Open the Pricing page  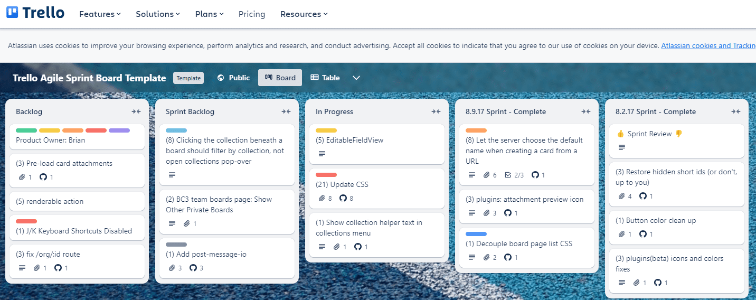pos(252,14)
